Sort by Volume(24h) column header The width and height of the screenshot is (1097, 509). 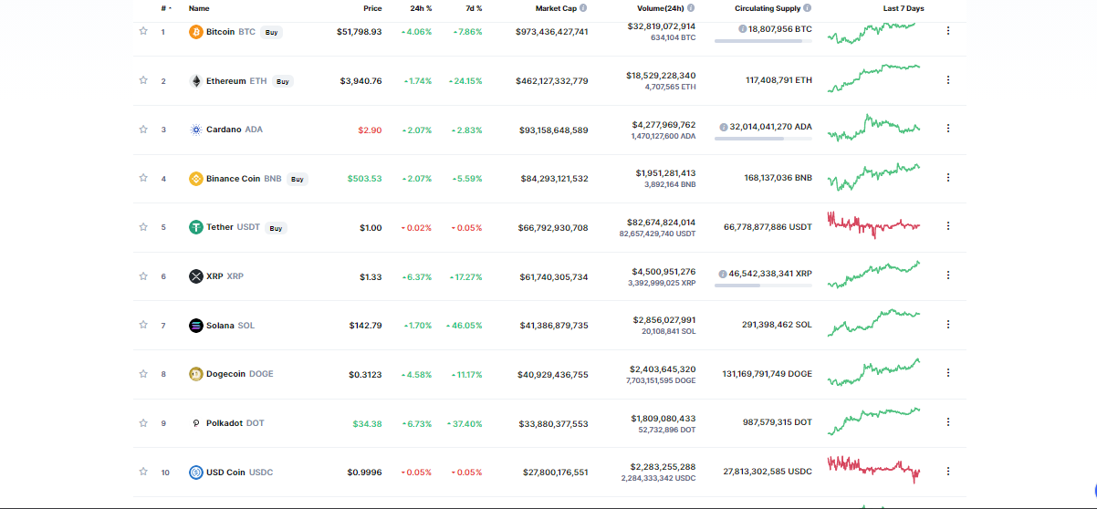pos(660,8)
